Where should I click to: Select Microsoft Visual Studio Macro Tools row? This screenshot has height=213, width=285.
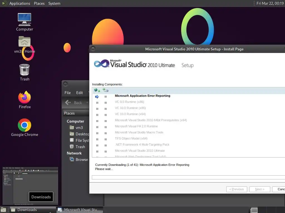pos(188,132)
